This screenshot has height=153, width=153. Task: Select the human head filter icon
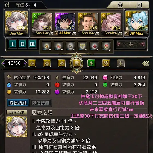click(x=76, y=63)
